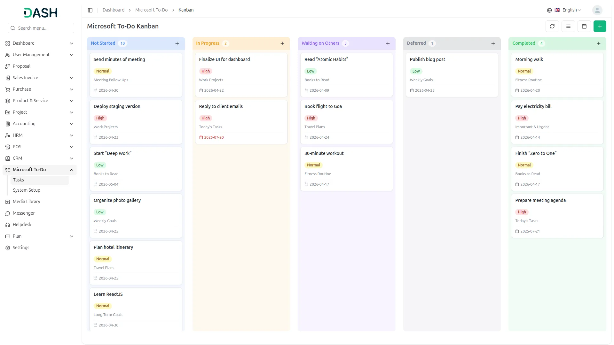This screenshot has width=614, height=345.
Task: Expand the Dashboard menu chevron
Action: (x=72, y=43)
